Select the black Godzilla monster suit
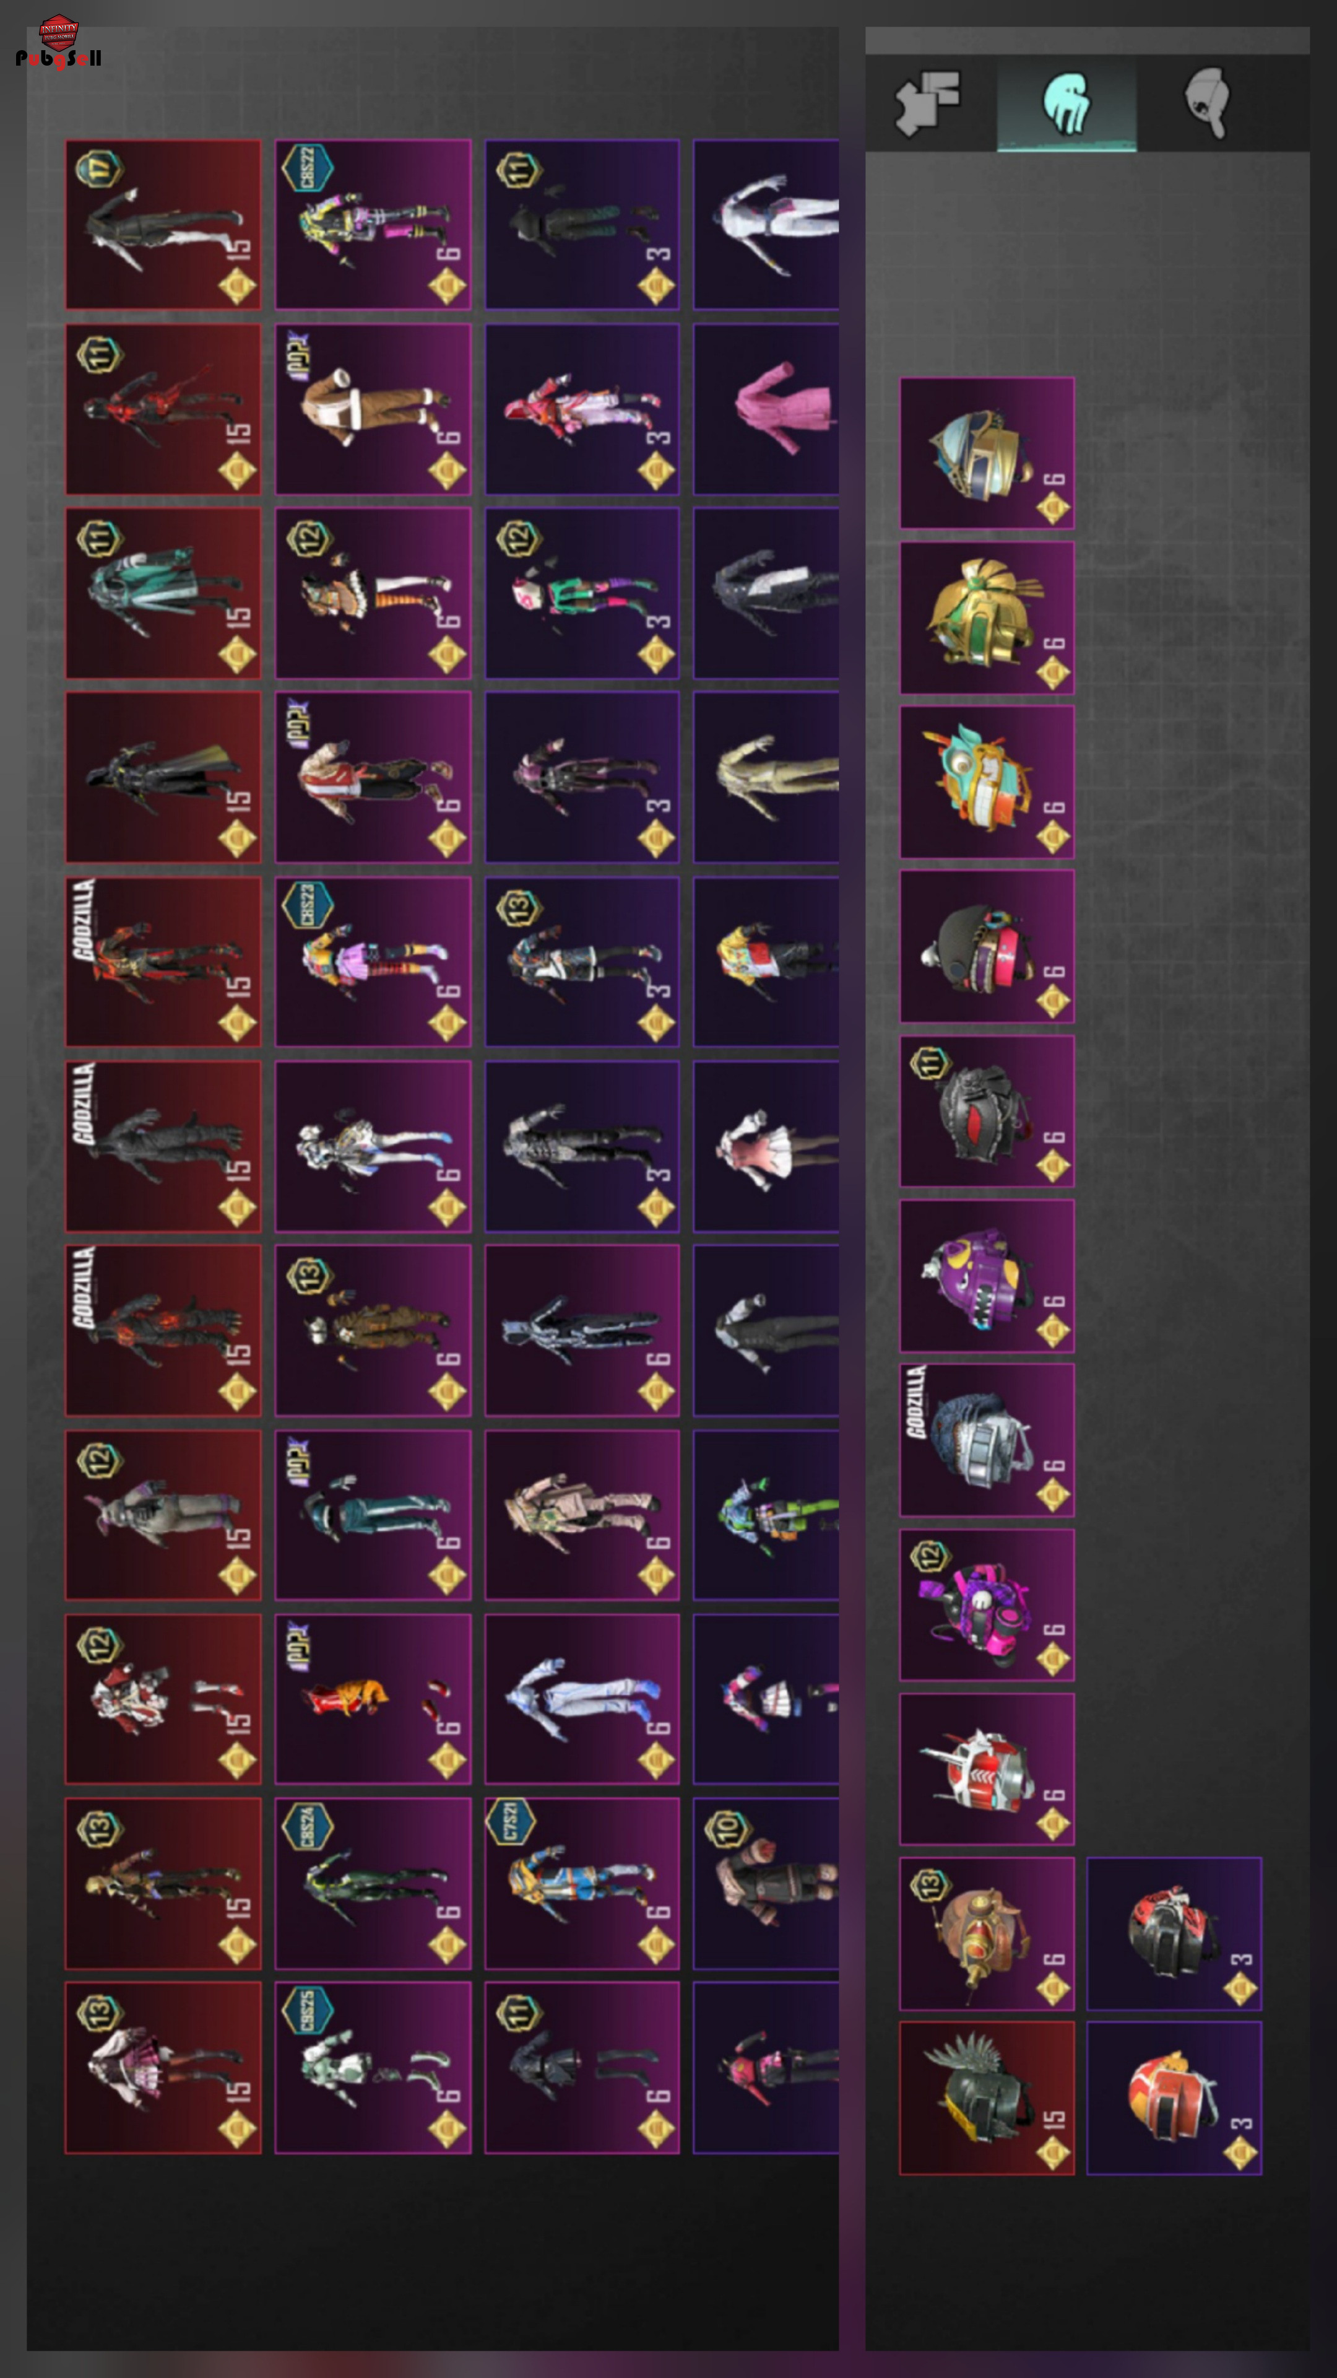This screenshot has height=2378, width=1337. 163,1146
